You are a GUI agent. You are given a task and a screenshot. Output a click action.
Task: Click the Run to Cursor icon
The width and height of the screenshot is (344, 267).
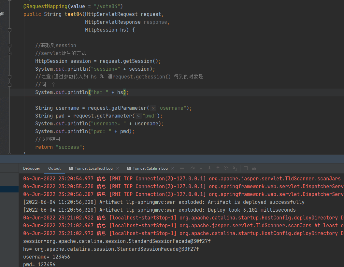click(235, 168)
